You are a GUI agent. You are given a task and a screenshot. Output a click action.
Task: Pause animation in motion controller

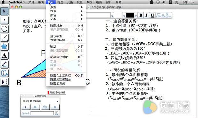(55, 107)
